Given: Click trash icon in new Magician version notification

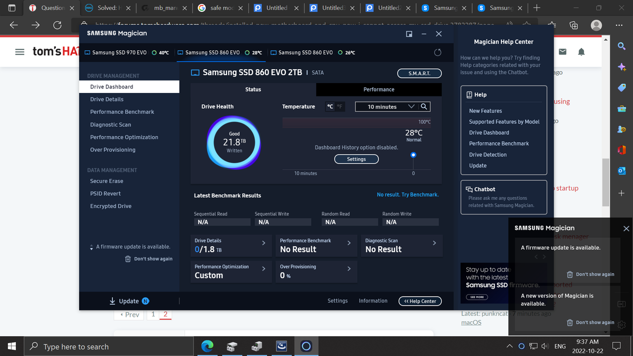Looking at the screenshot, I should point(570,322).
